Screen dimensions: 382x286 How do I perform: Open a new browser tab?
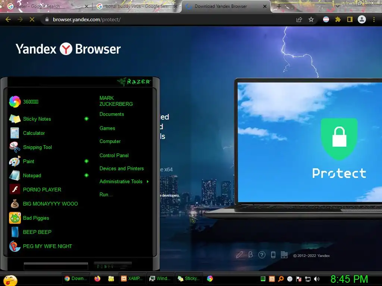(x=279, y=6)
